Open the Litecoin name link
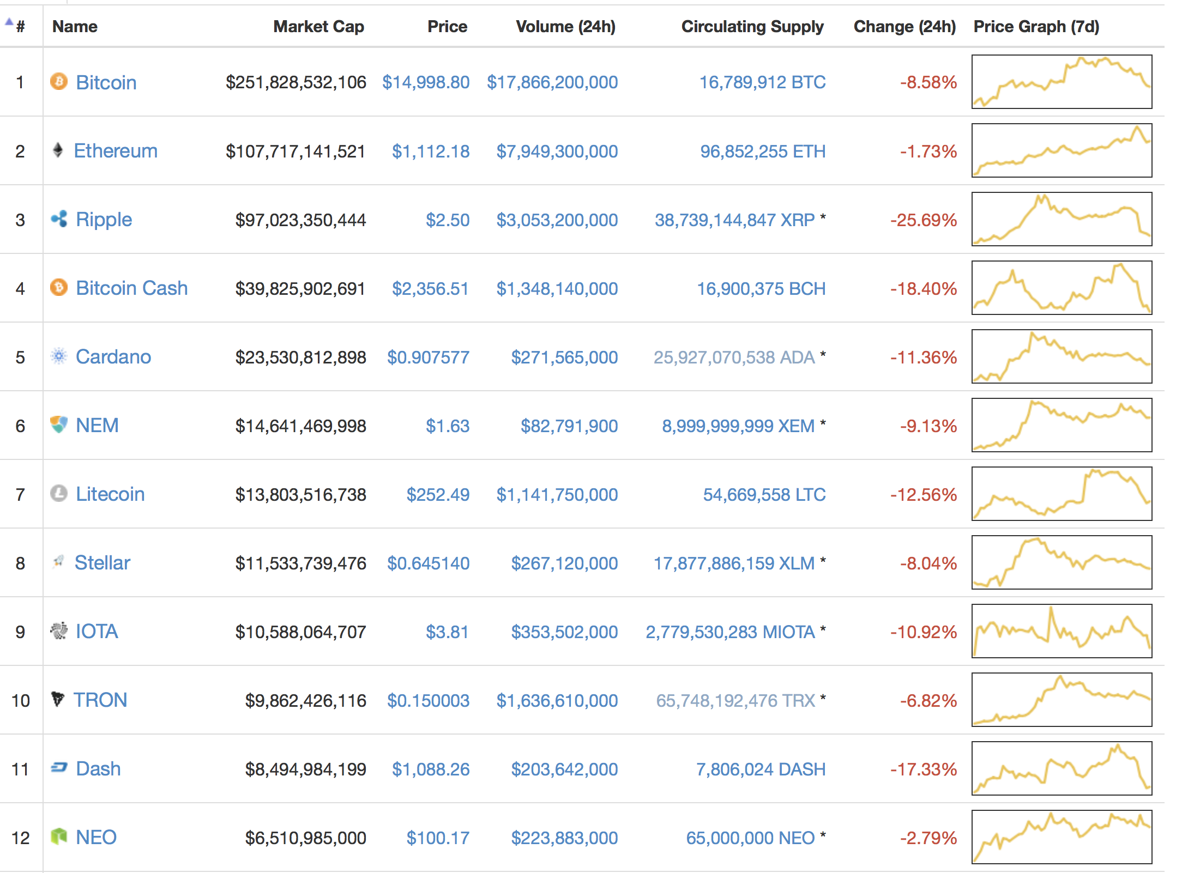 point(110,494)
